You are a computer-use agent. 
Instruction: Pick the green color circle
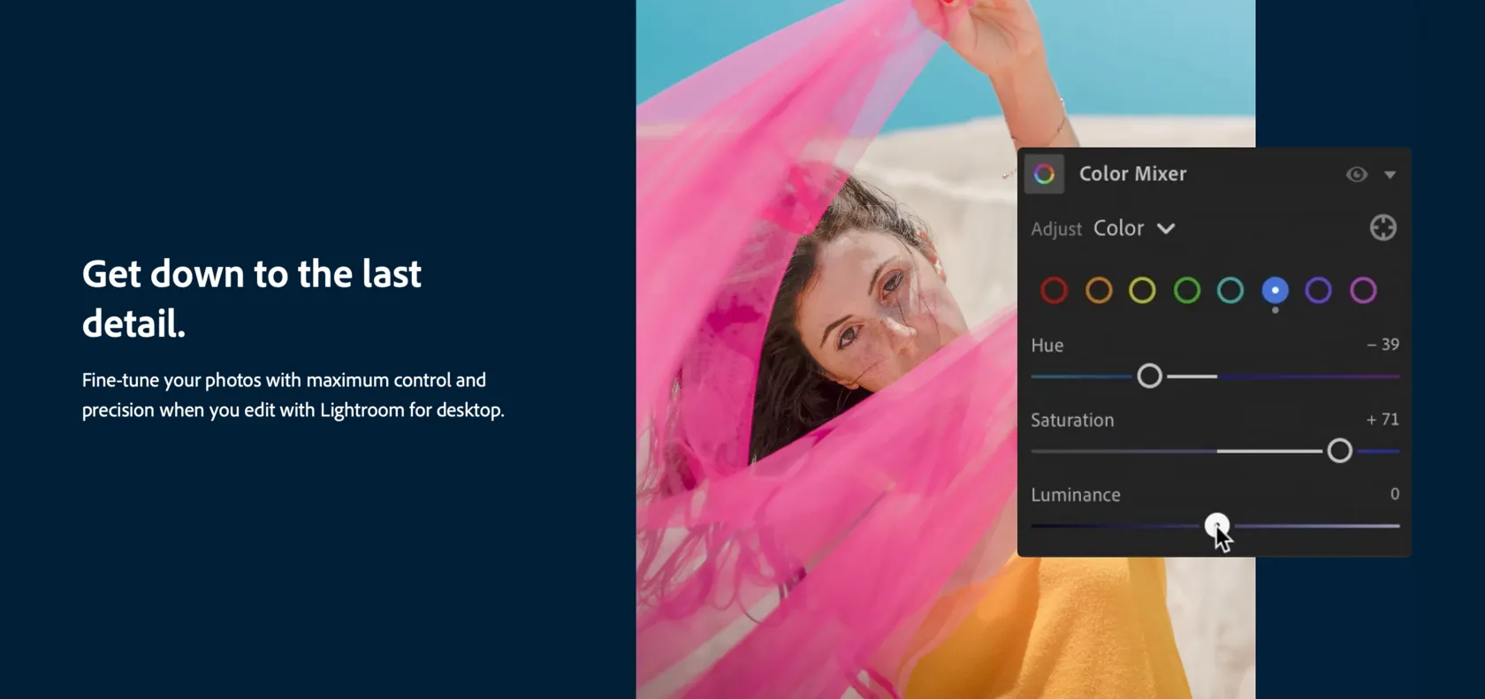point(1186,290)
